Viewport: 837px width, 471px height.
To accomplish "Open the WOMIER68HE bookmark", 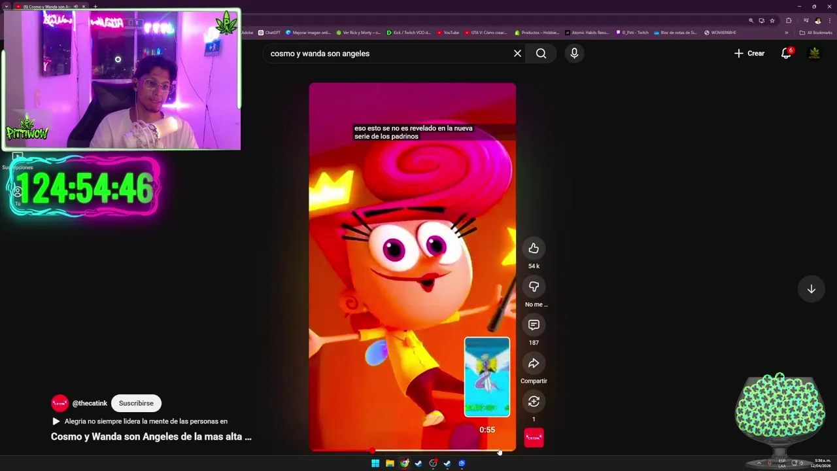I will [720, 33].
